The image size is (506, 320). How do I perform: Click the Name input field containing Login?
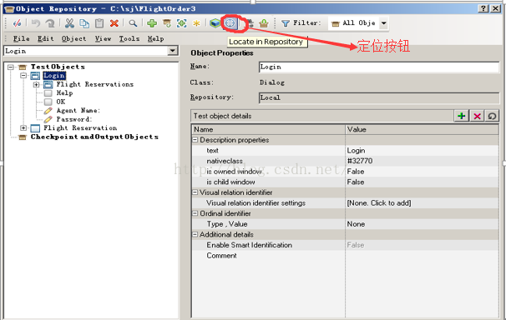[x=379, y=67]
